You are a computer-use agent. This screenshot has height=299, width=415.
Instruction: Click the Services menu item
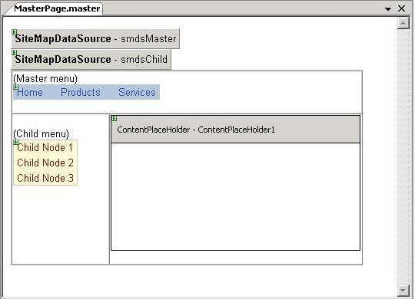tap(137, 92)
